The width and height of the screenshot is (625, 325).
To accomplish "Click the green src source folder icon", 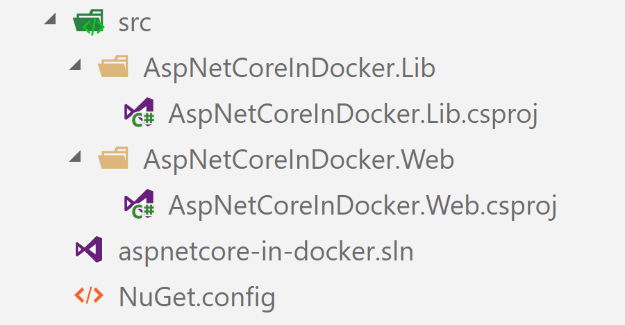I will coord(88,22).
